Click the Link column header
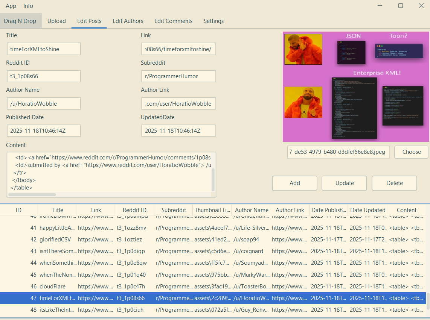 (96, 210)
